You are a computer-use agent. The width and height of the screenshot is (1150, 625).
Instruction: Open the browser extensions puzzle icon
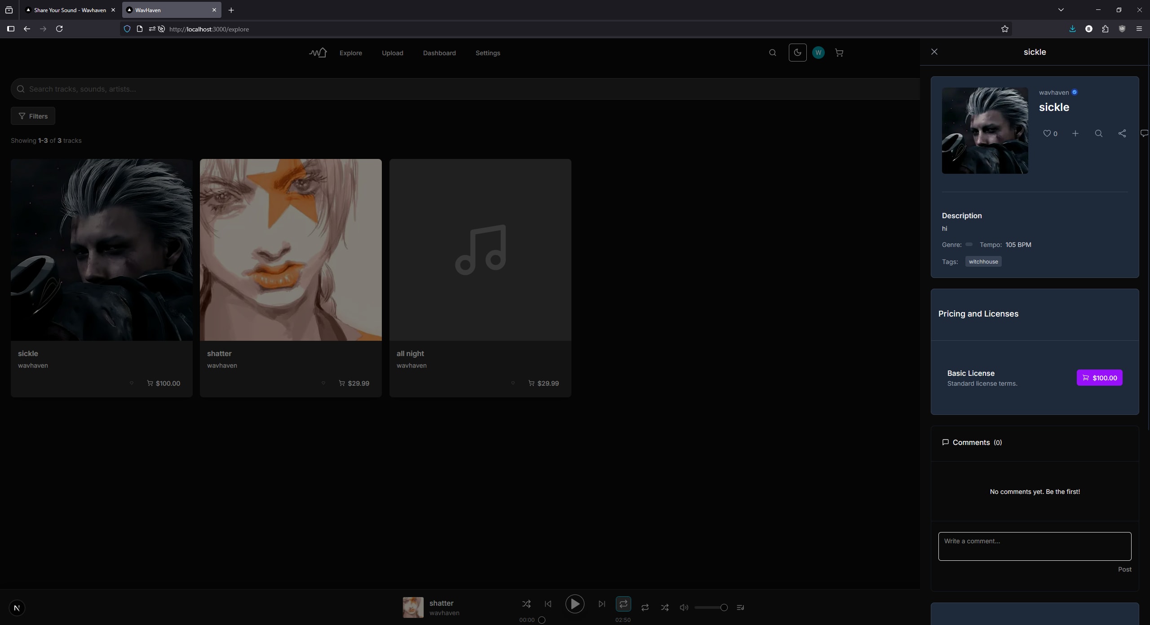(x=1106, y=29)
